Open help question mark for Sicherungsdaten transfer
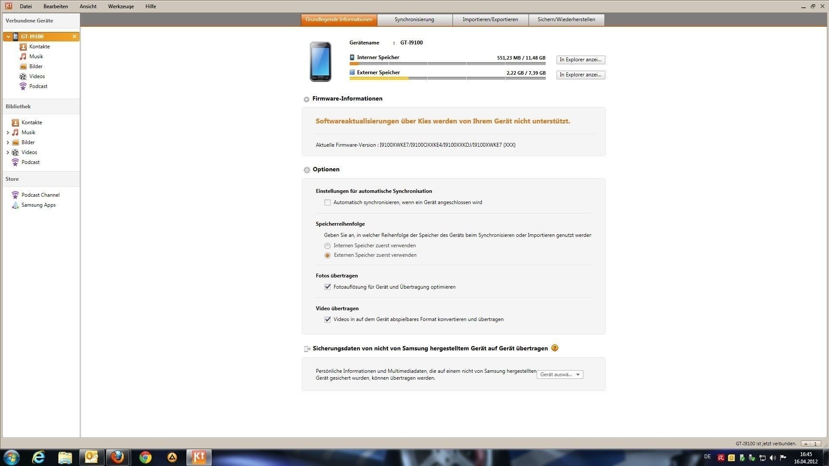This screenshot has height=466, width=829. coord(555,348)
